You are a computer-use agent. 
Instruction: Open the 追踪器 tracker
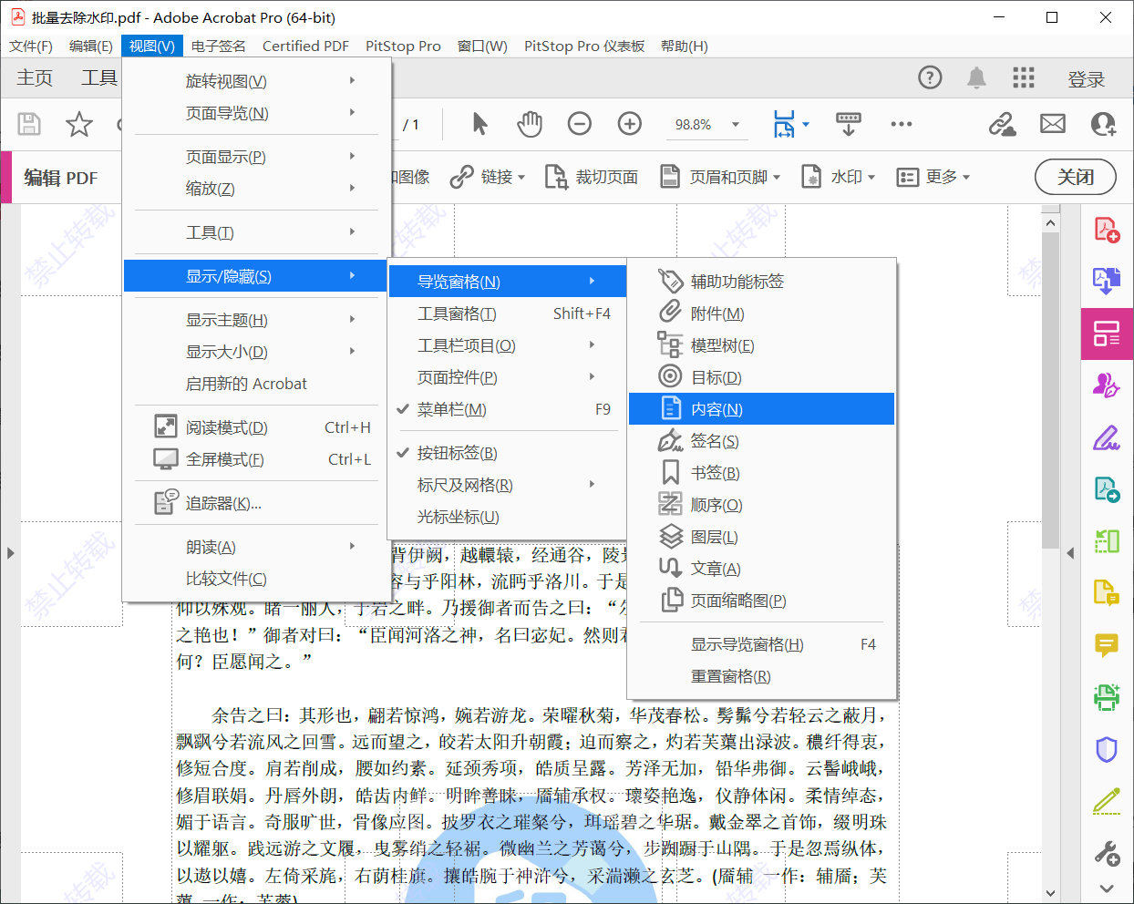click(256, 503)
